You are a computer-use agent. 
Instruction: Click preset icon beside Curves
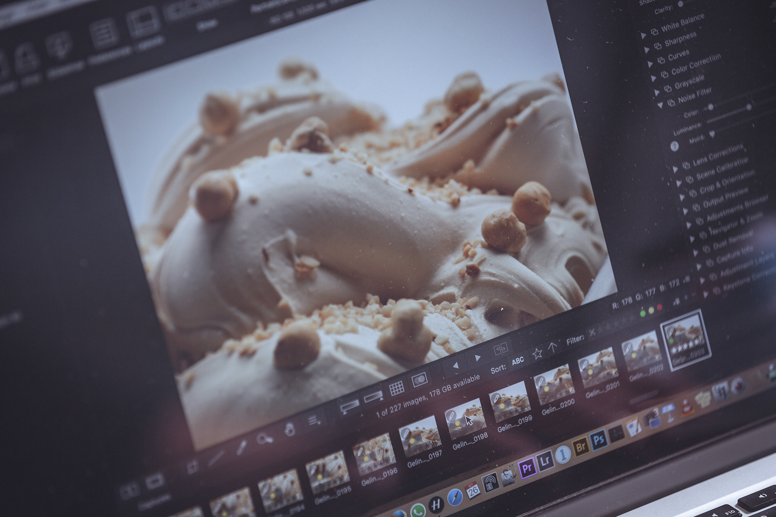(x=661, y=60)
